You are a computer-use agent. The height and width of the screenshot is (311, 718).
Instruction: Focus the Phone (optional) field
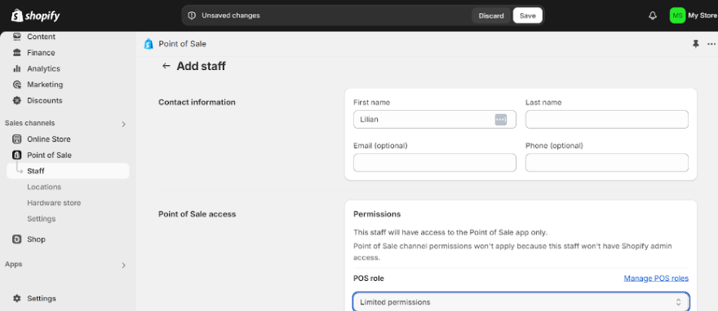tap(607, 163)
